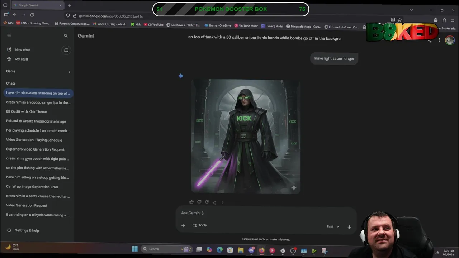Open the Home - OneDrive bookmark
The height and width of the screenshot is (258, 459).
pos(218,25)
